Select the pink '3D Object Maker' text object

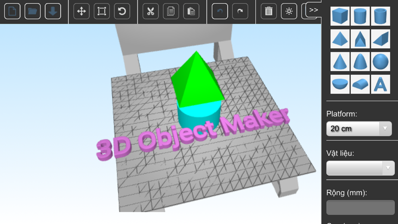tap(192, 134)
